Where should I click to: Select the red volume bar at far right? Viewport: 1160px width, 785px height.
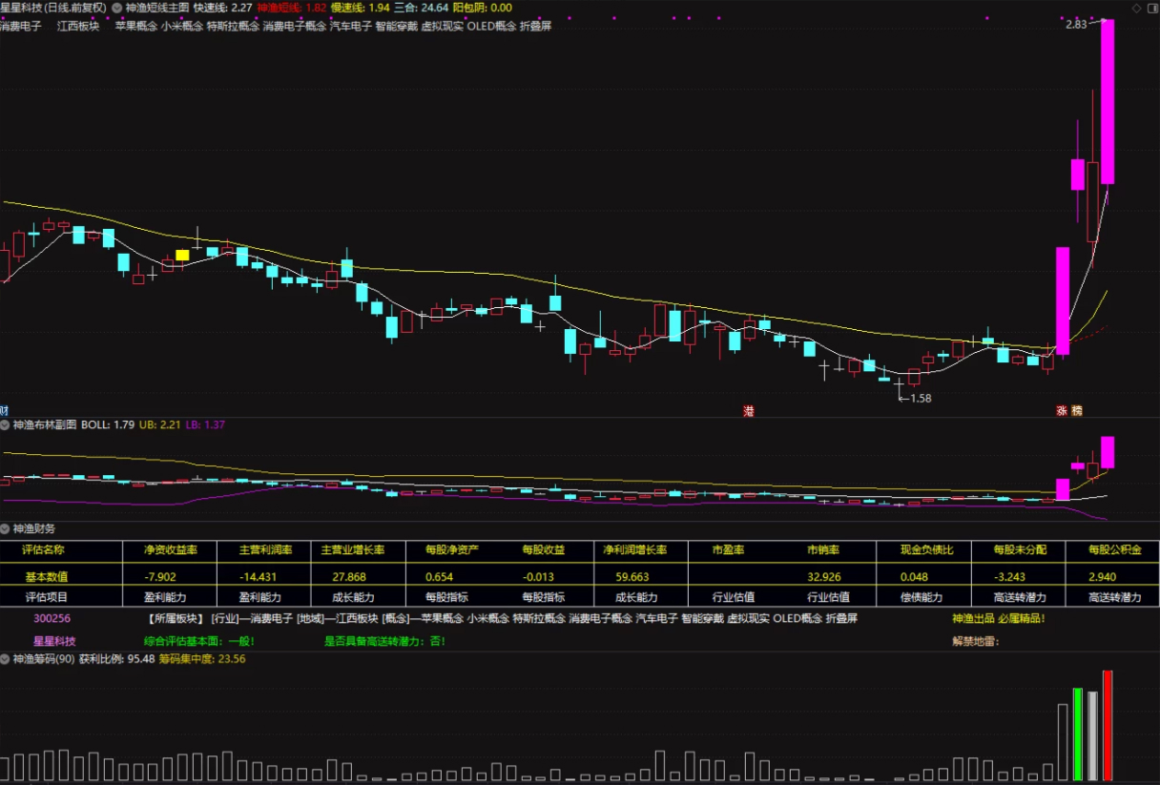[1108, 726]
